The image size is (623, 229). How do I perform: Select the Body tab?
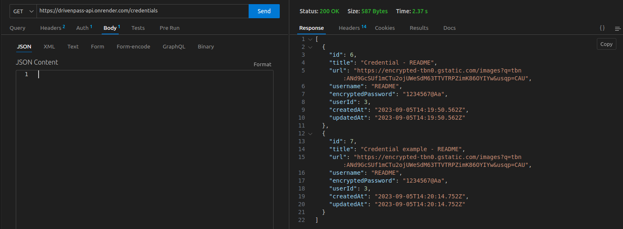tap(112, 28)
